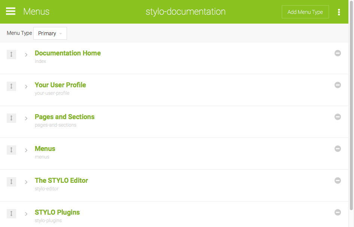Click drag handle for Documentation Home
This screenshot has width=354, height=227.
pyautogui.click(x=11, y=55)
